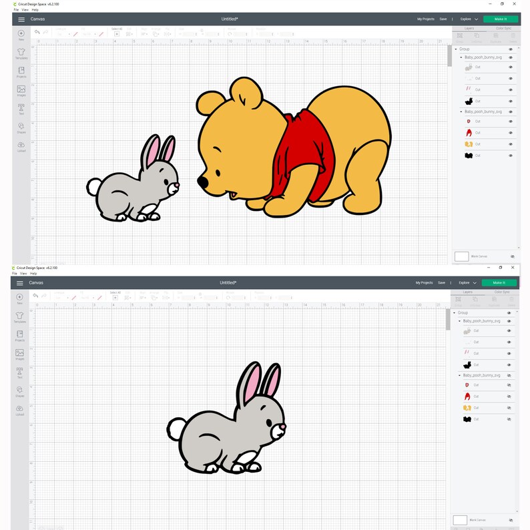The image size is (530, 530).
Task: Click UnGroup icon in bottom window Layers panel
Action: coord(475,299)
